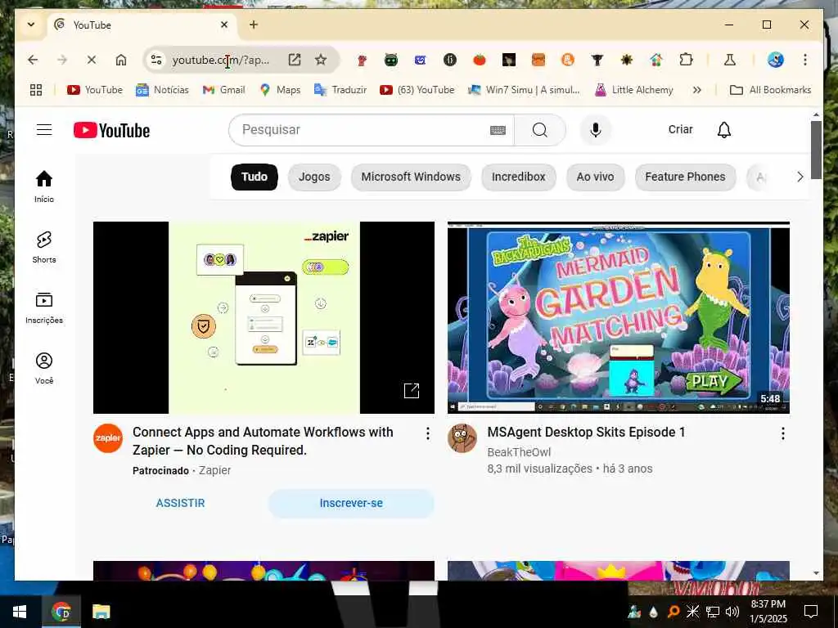838x628 pixels.
Task: Go back with the browser back arrow
Action: 33,60
